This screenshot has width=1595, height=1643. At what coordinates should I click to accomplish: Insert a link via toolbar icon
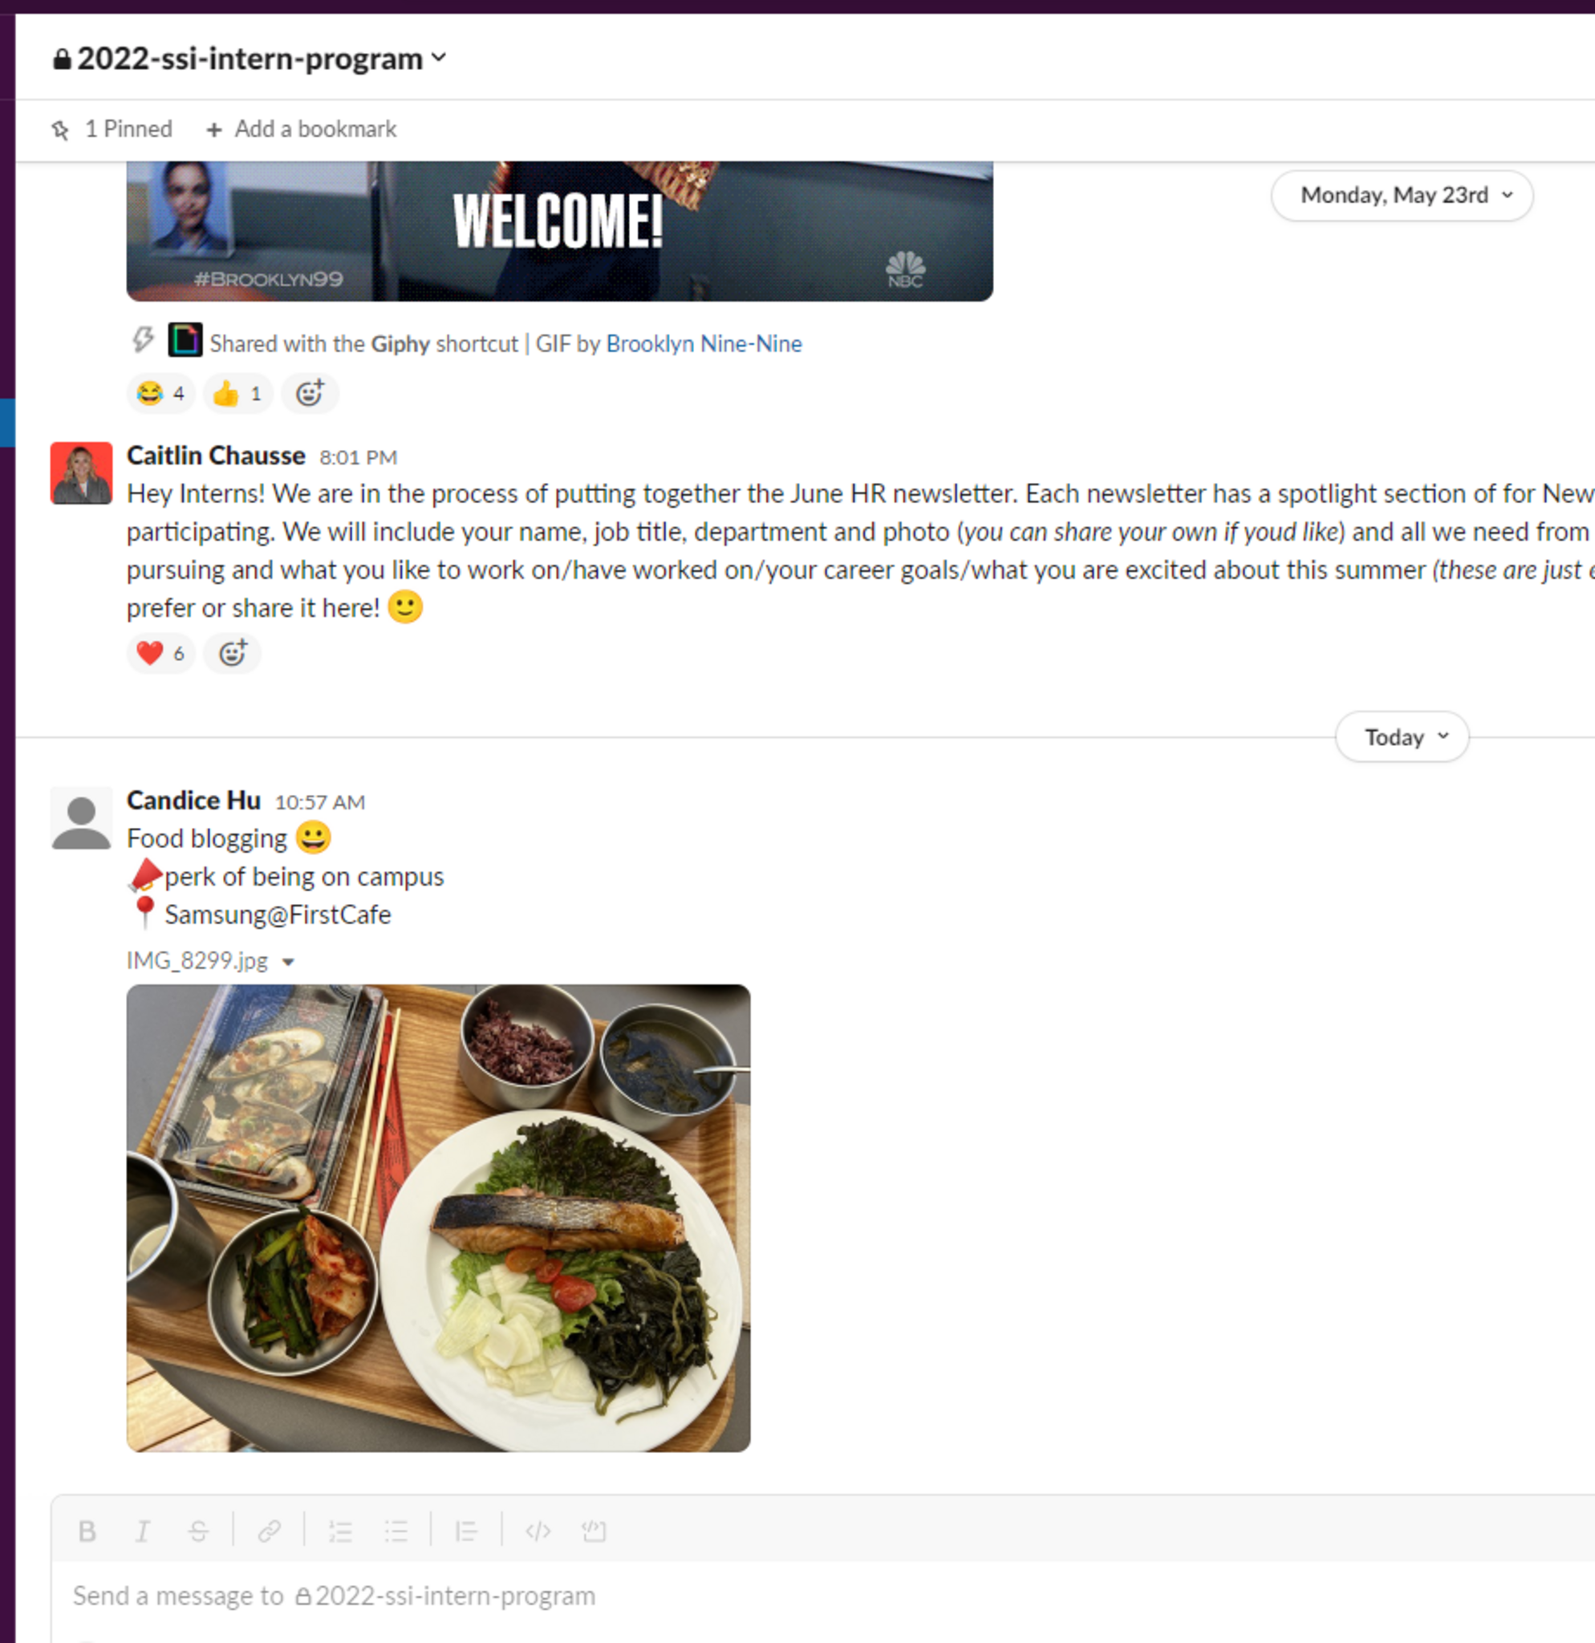coord(269,1531)
